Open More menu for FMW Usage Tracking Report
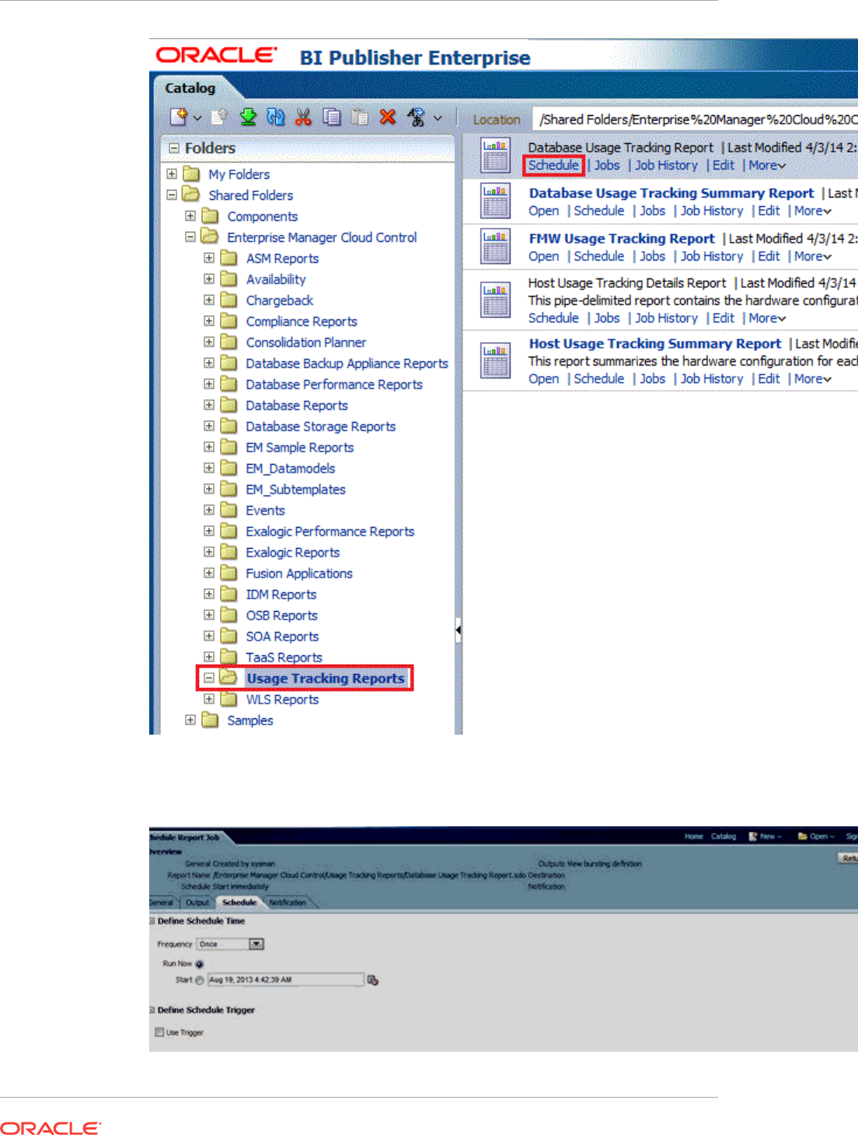 (812, 256)
